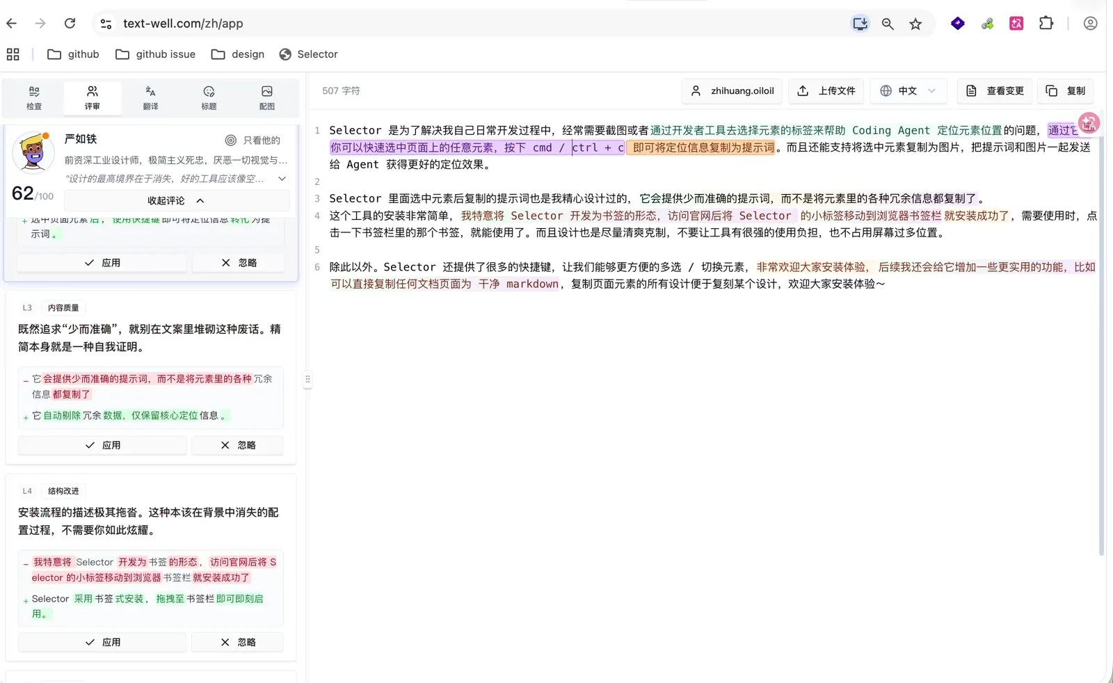Click L4 comment text 安装流程的描述极其拖沓
The width and height of the screenshot is (1113, 683).
(78, 513)
